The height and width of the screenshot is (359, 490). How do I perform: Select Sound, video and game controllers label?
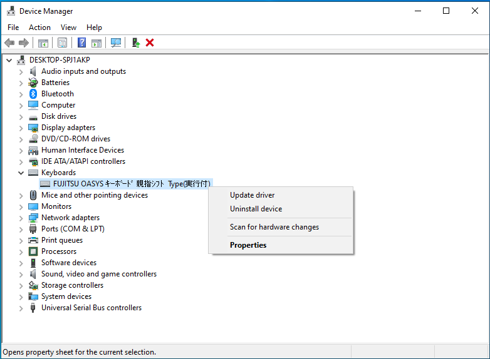(x=99, y=274)
